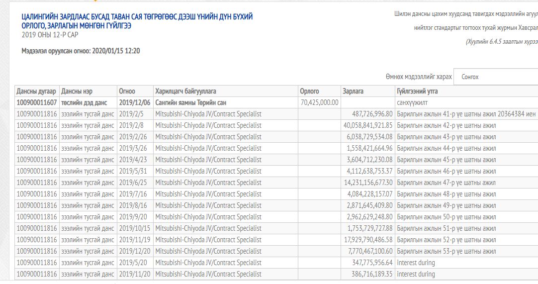This screenshot has width=538, height=284.
Task: Select account number 100900011607 in first row
Action: [x=37, y=102]
